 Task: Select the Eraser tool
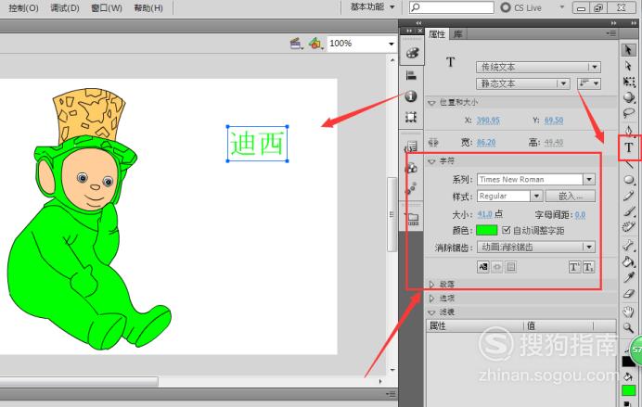point(628,293)
